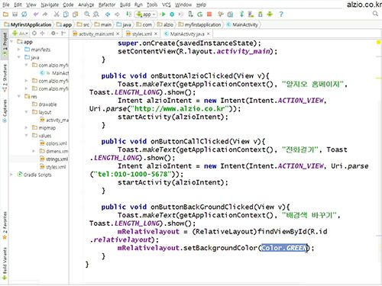This screenshot has width=382, height=286.
Task: Click the Save All toolbar icon
Action: click(x=15, y=14)
